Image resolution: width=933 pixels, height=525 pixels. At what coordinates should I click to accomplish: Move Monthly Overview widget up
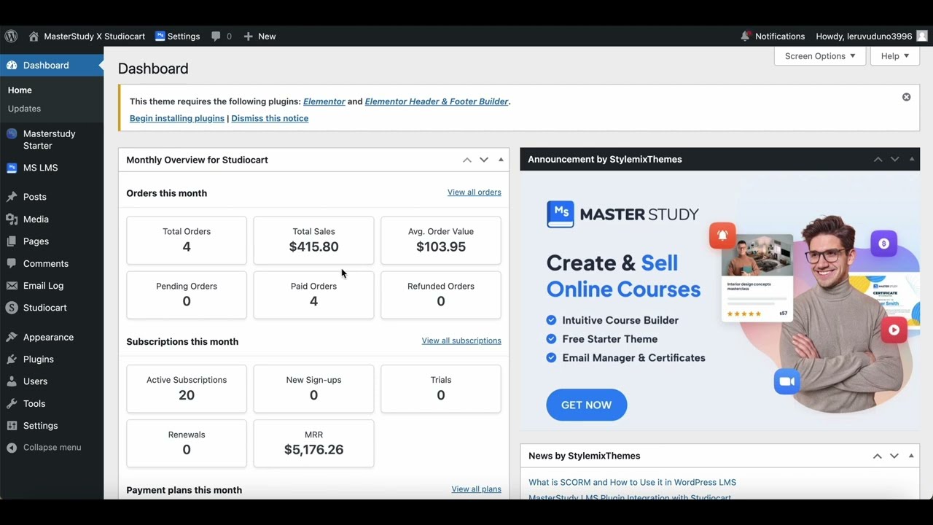(467, 160)
